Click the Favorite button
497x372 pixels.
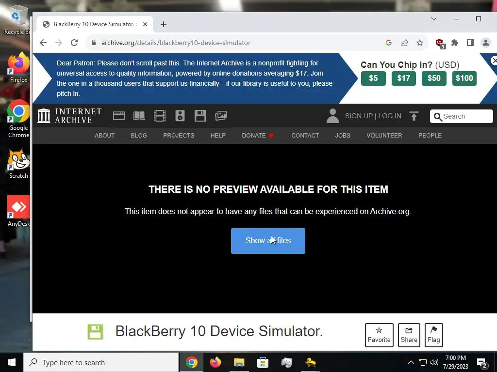click(379, 335)
